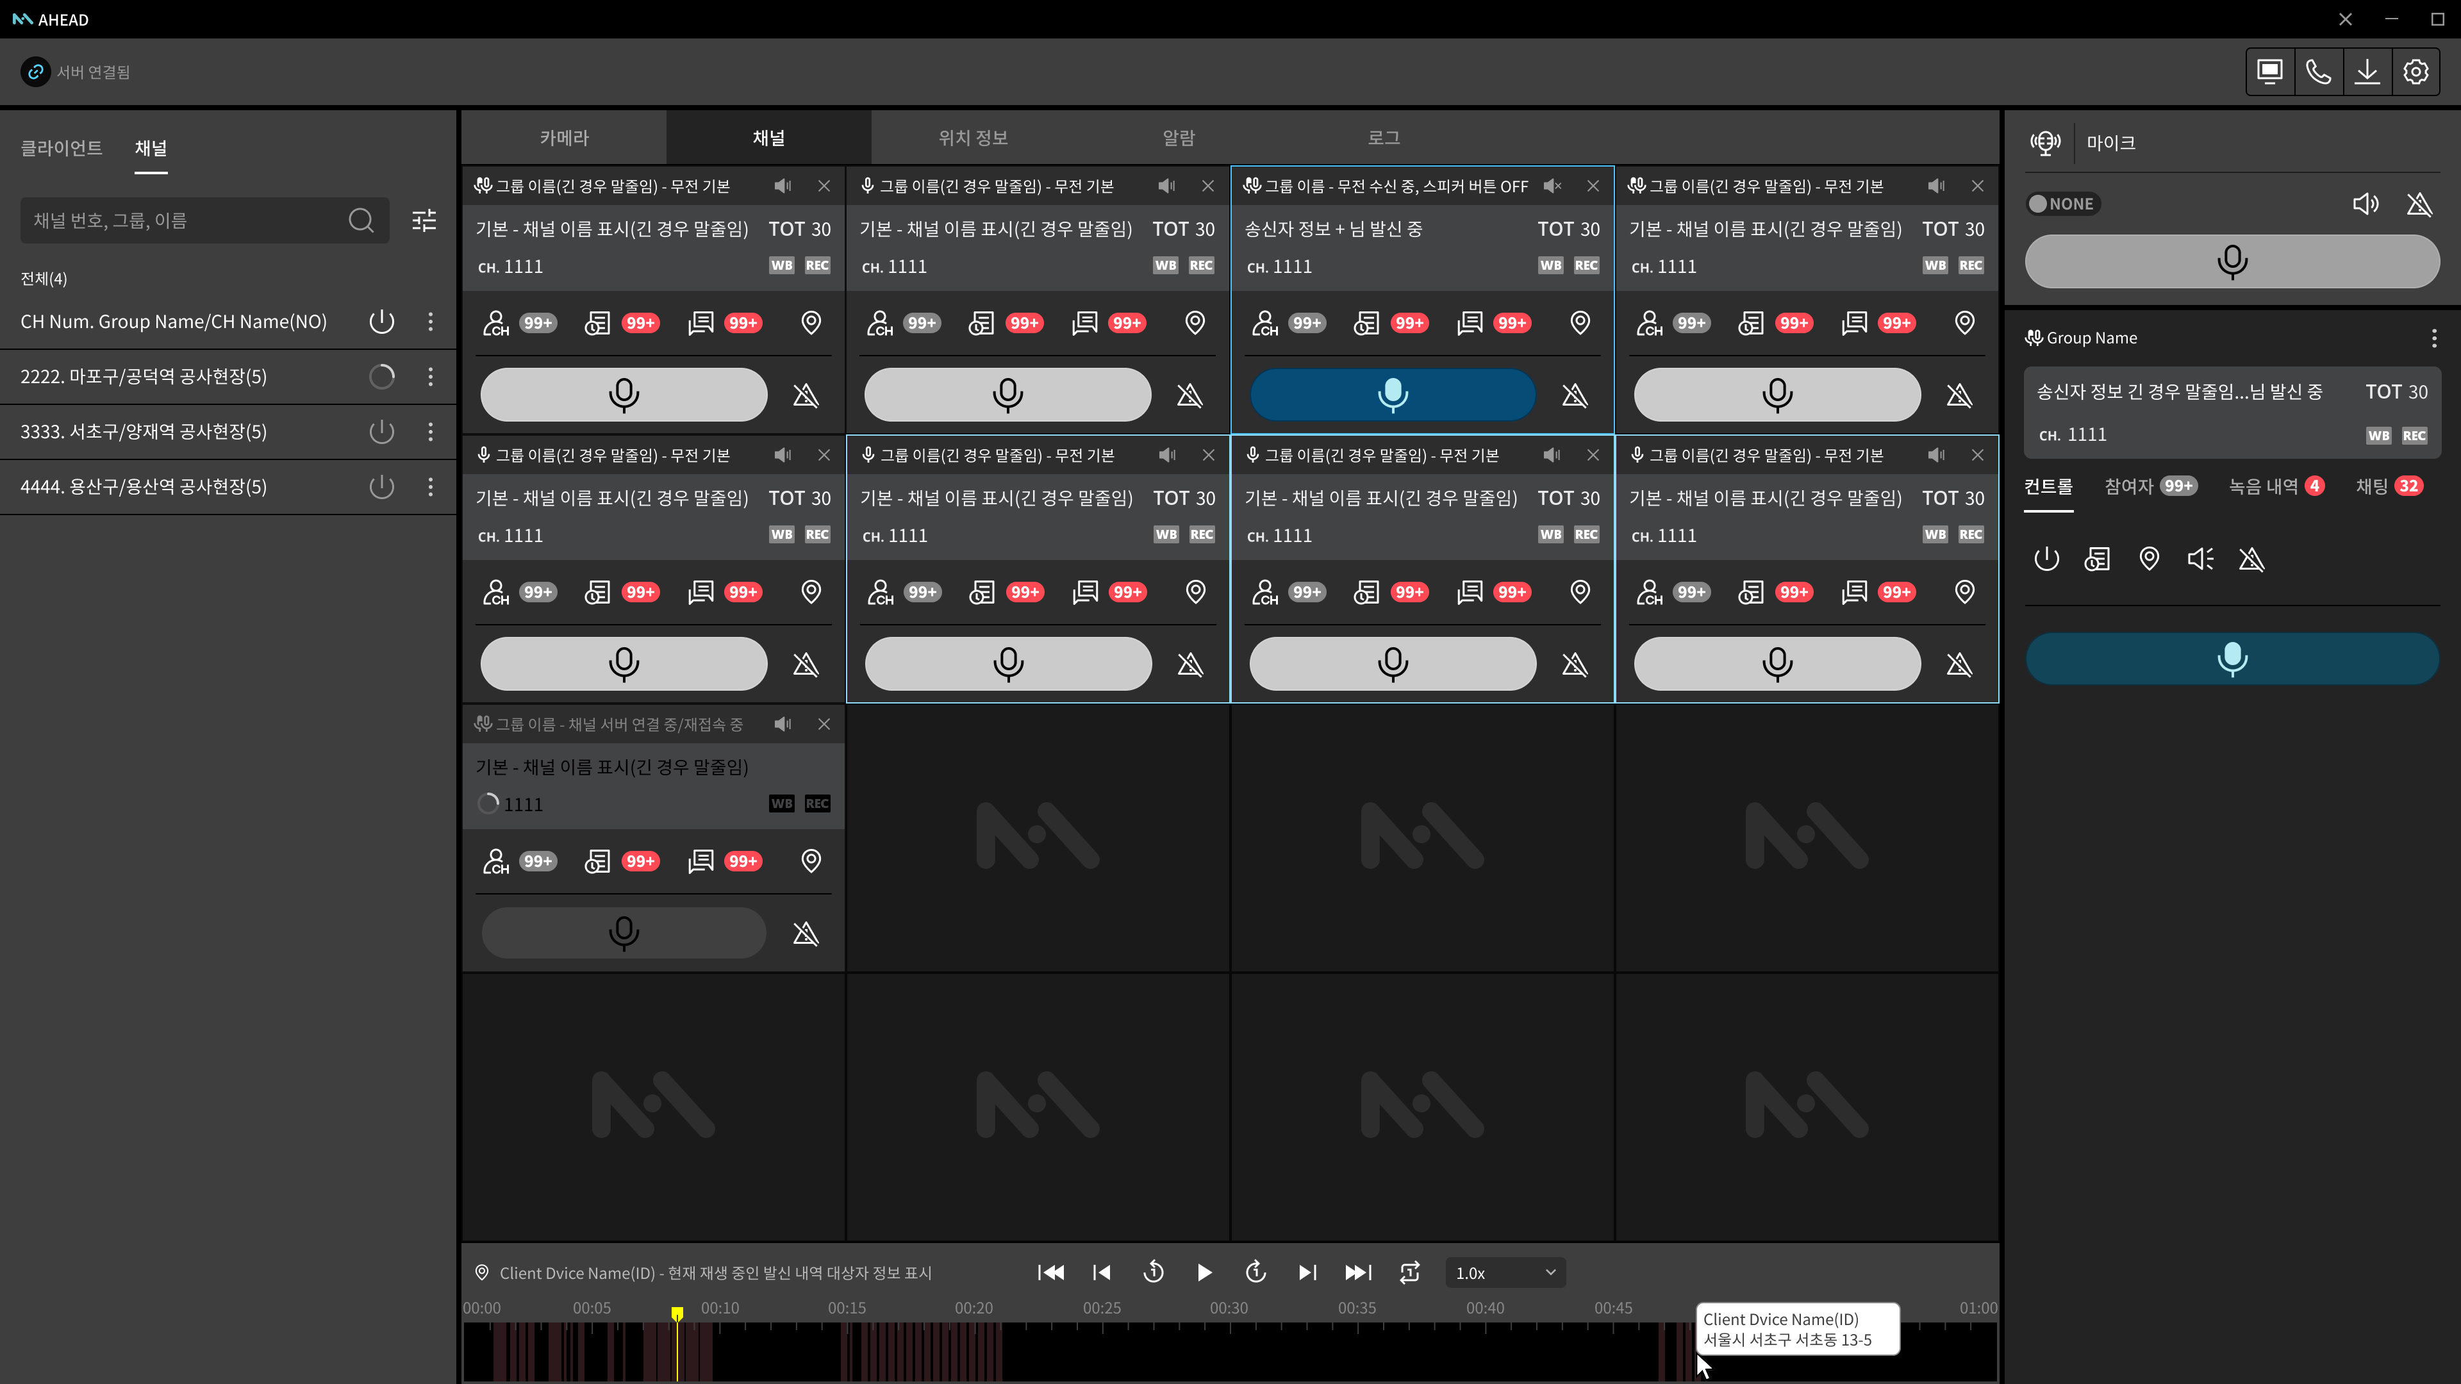Click the phone call icon in top toolbar
2461x1384 pixels.
point(2319,72)
